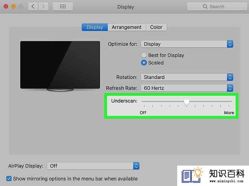Open the AirPlay Display dropdown
The image size is (249, 186).
(93, 166)
